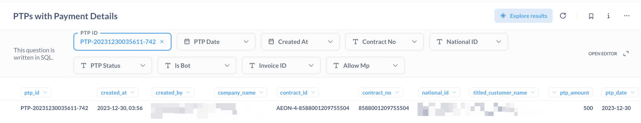641x123 pixels.
Task: Bookmark this question
Action: [591, 16]
